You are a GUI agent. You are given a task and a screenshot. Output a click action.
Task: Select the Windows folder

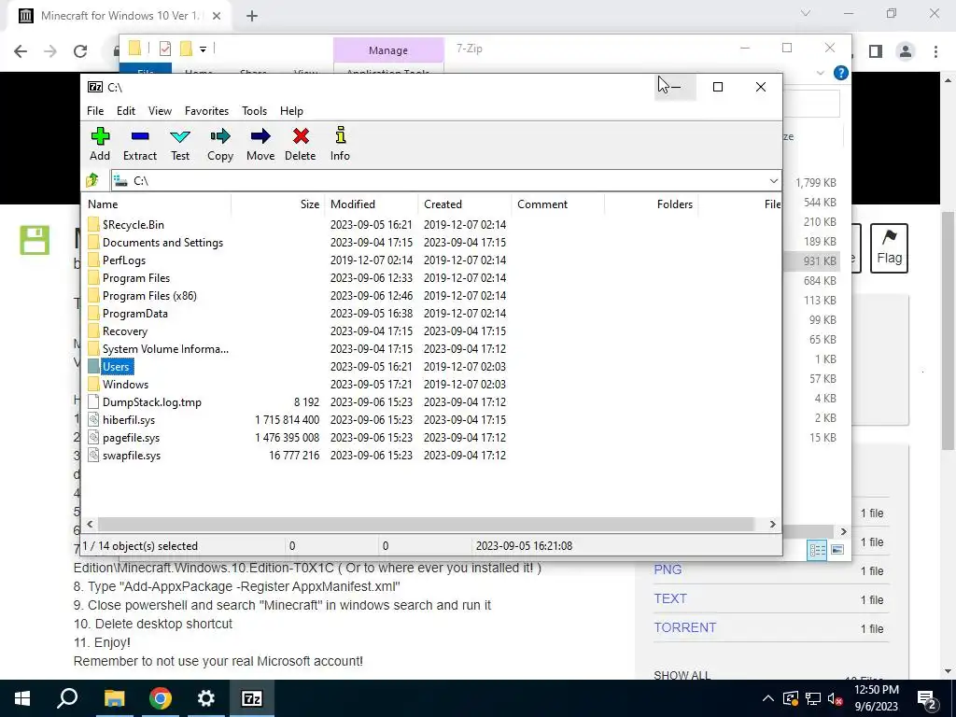point(125,384)
